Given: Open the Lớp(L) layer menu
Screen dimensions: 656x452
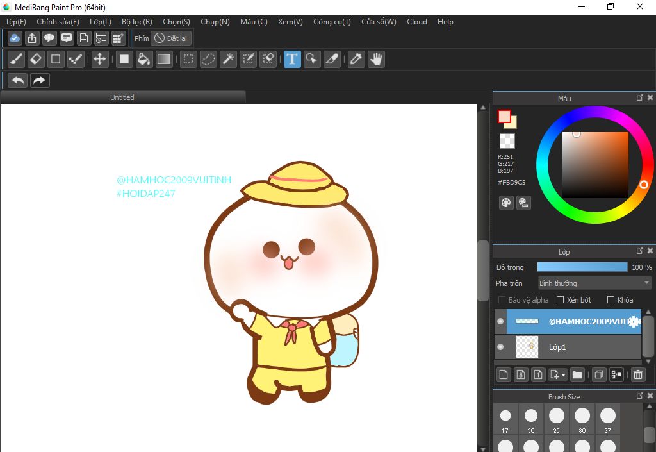Looking at the screenshot, I should pyautogui.click(x=101, y=22).
